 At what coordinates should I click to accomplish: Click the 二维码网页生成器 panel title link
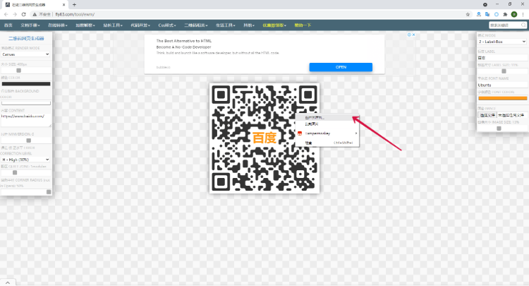(26, 39)
